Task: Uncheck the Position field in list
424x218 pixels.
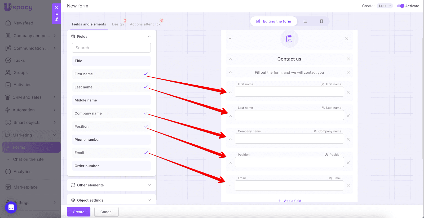Action: (146, 126)
